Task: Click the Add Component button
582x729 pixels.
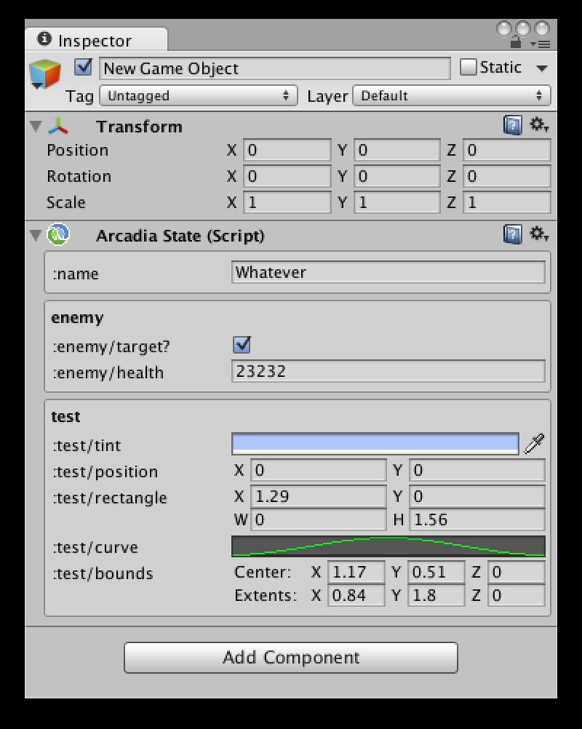Action: point(291,658)
